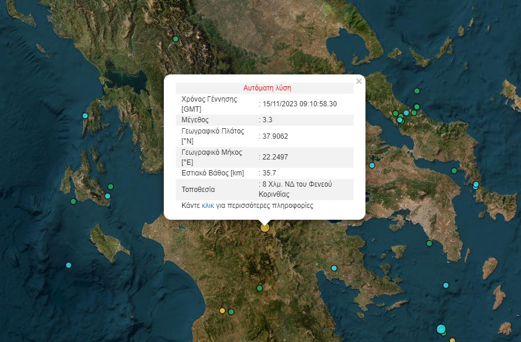Click the yellow epicenter marker beneath the popup
This screenshot has height=342, width=521.
[x=265, y=227]
